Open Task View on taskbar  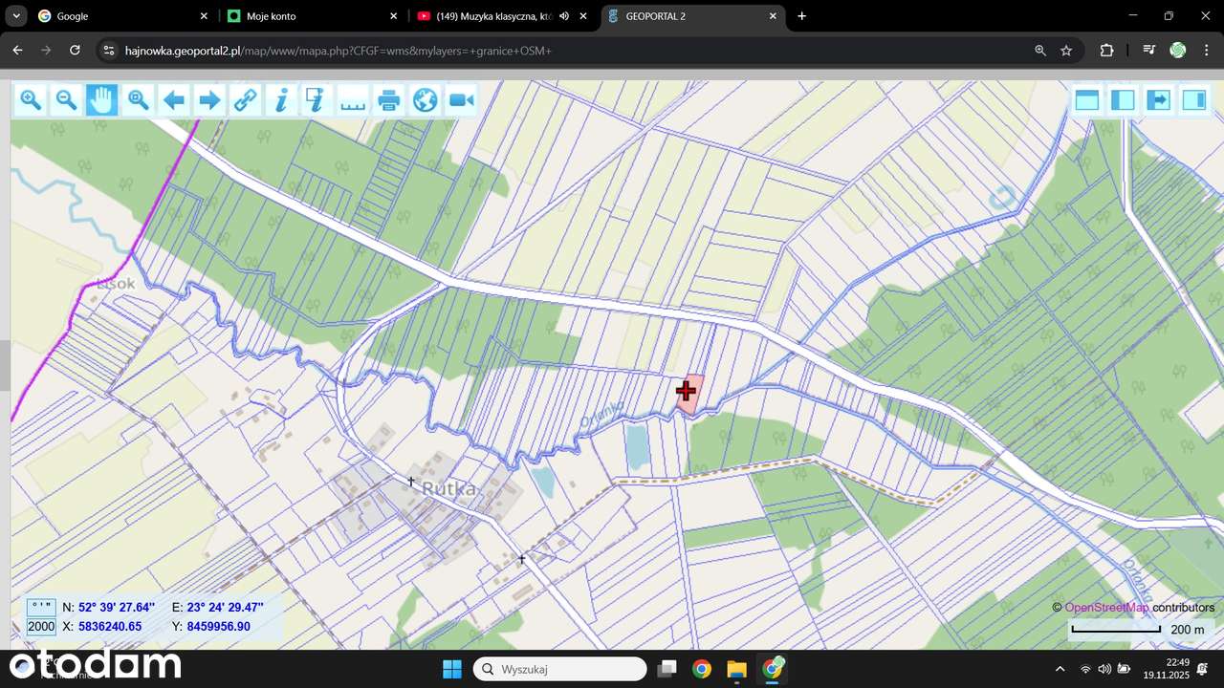click(667, 669)
